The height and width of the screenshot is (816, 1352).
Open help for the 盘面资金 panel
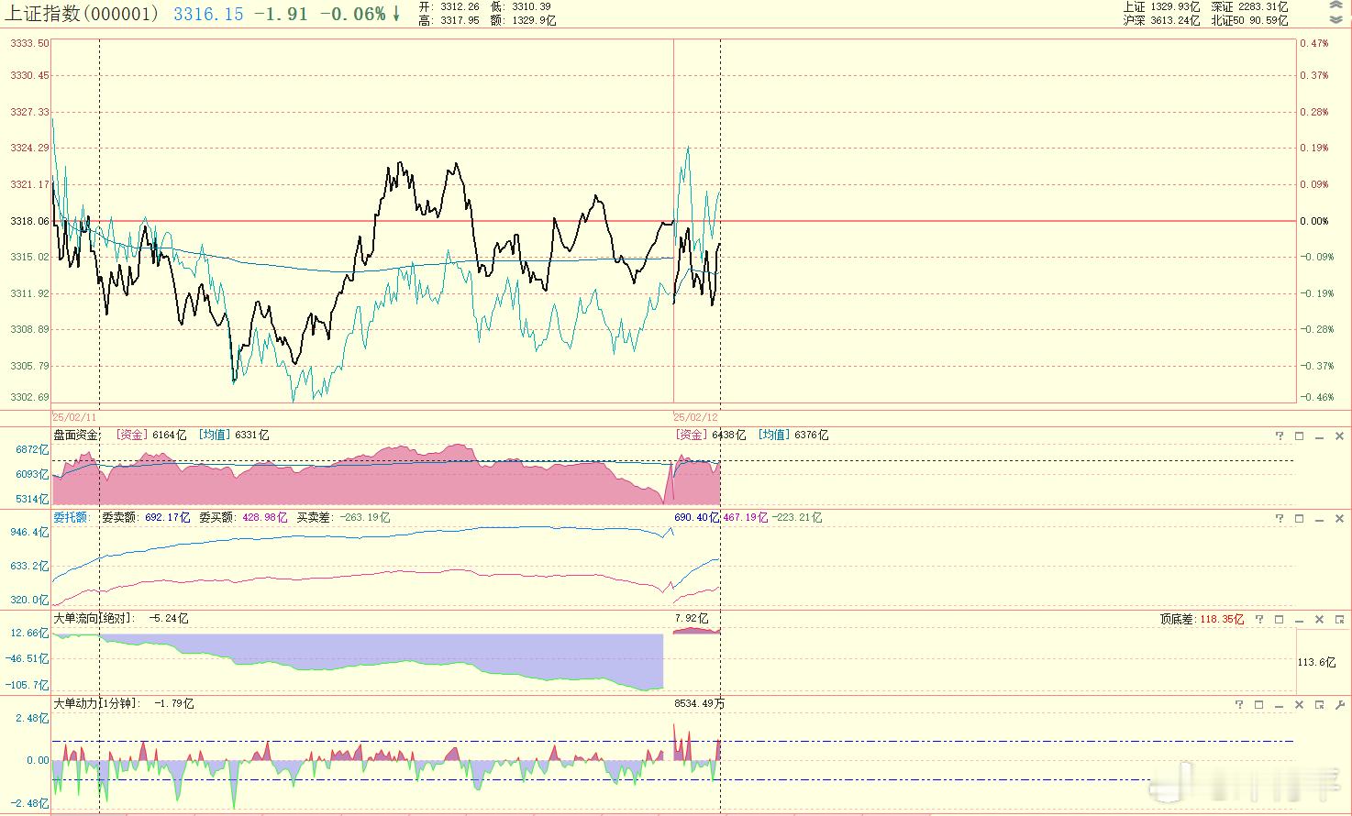point(1280,436)
